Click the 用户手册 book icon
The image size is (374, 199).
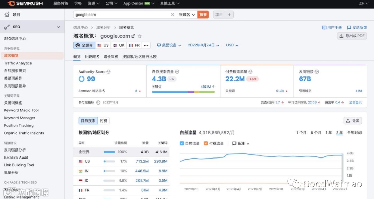point(324,28)
